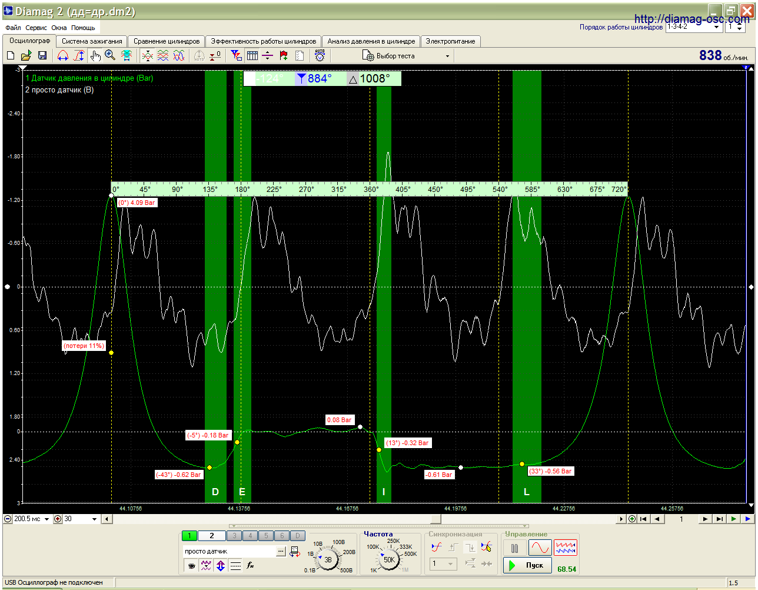758x590 pixels.
Task: Open the checklist report icon
Action: (300, 55)
